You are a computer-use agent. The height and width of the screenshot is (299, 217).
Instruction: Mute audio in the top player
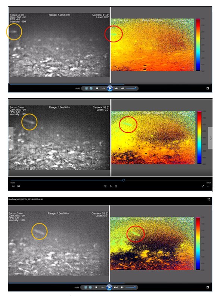(123, 89)
